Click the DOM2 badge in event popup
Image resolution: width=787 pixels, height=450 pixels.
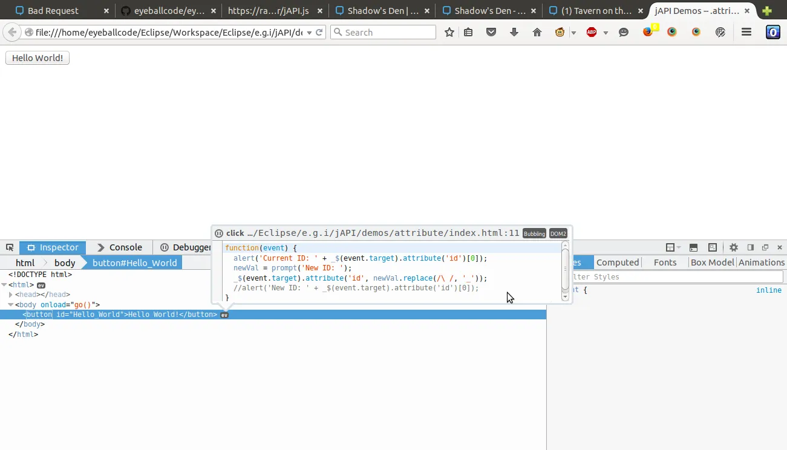point(558,233)
